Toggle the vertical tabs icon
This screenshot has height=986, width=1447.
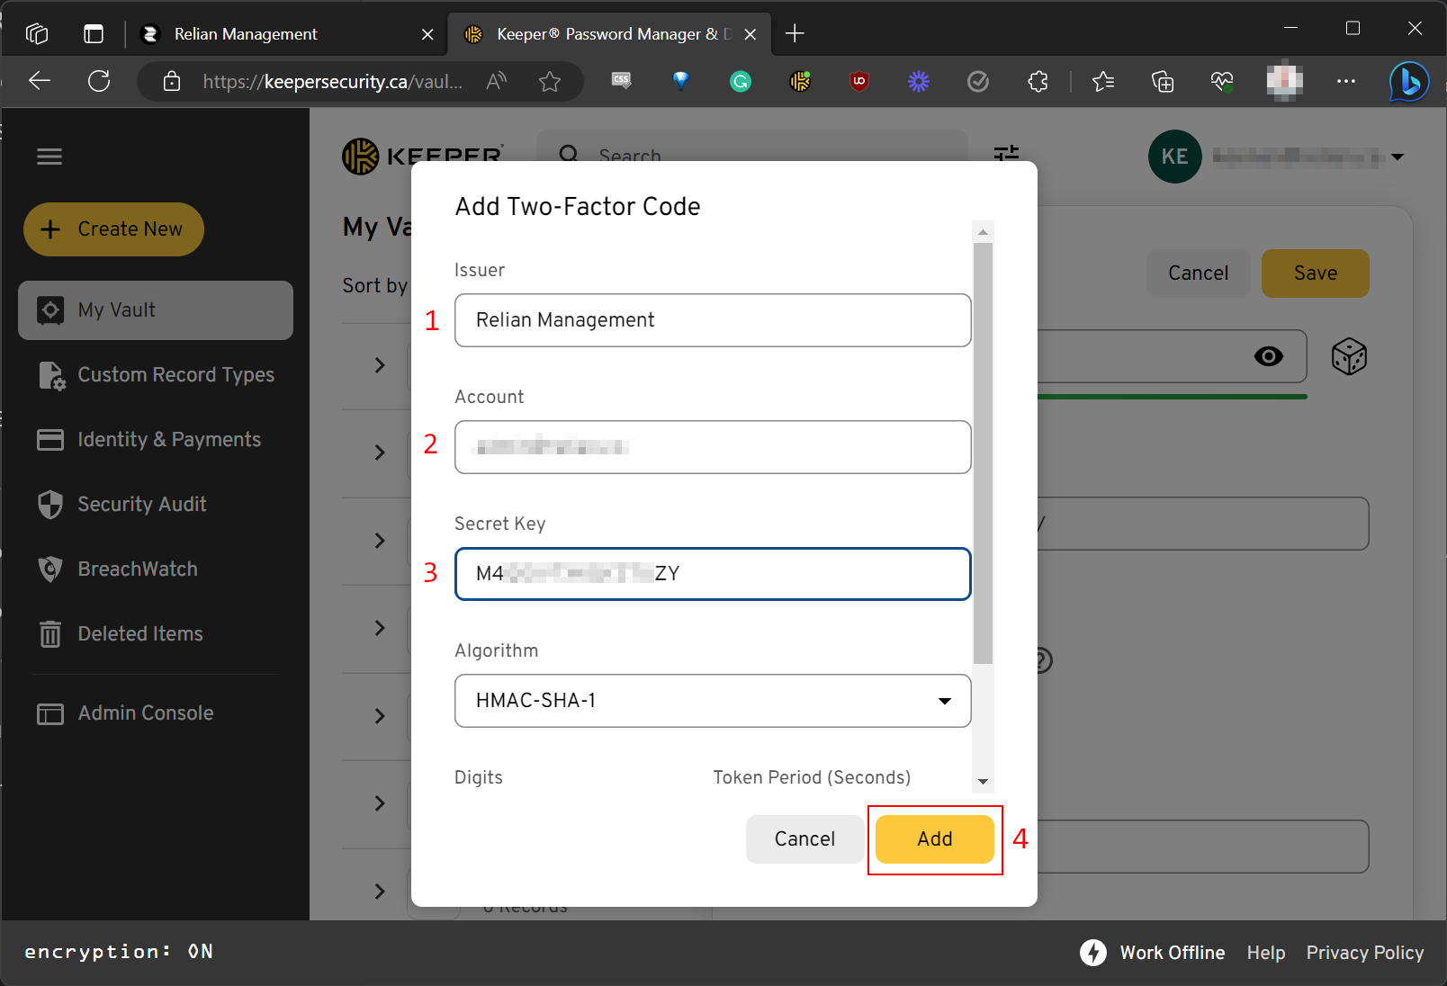click(94, 34)
